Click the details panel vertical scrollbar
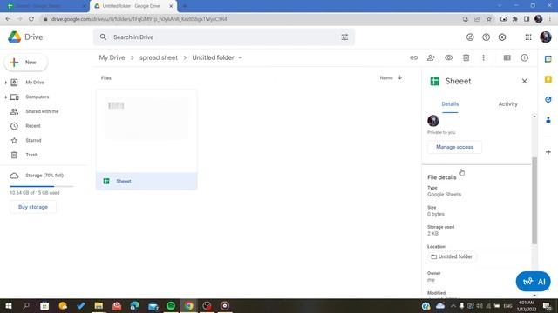 (534, 201)
